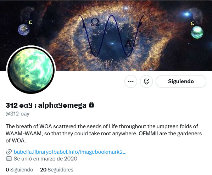The image size is (212, 175).
Task: Open the green planet profile avatar
Action: 31,70
